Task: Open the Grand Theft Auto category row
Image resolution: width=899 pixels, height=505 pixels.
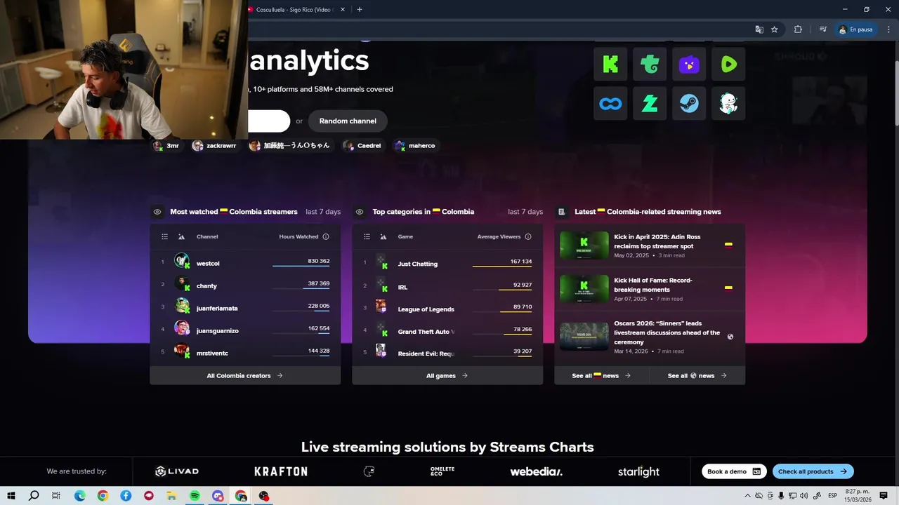Action: coord(447,331)
